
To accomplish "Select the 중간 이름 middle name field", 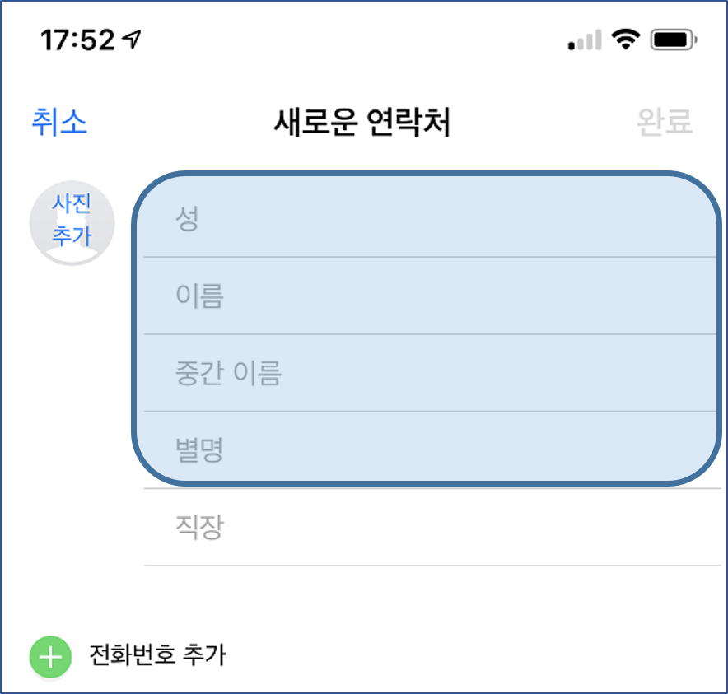I will tap(430, 373).
